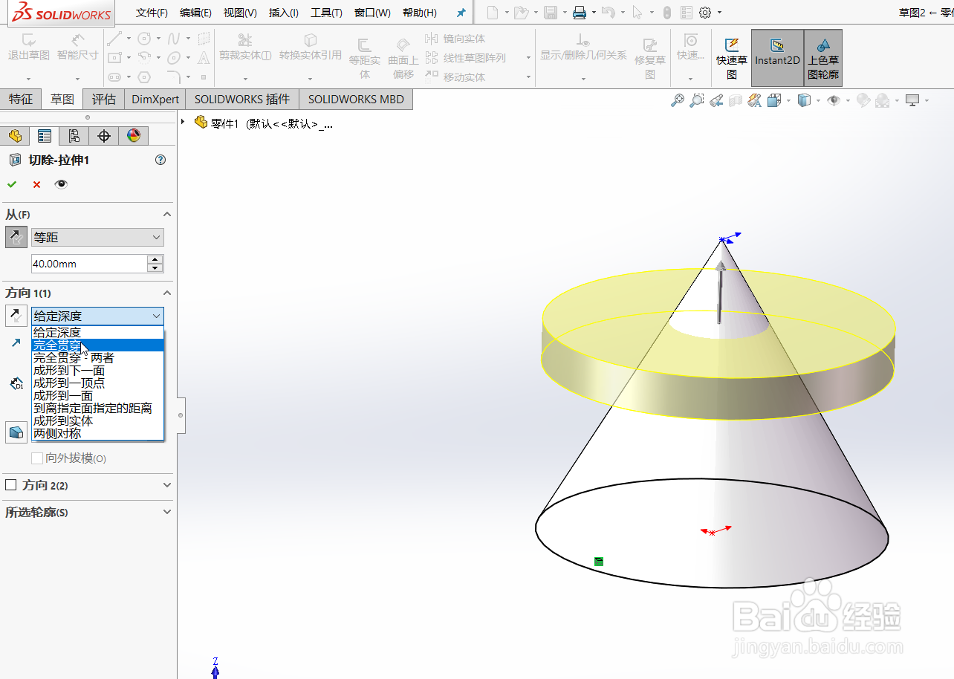
Task: Select 成形到一面 end condition
Action: pos(97,396)
